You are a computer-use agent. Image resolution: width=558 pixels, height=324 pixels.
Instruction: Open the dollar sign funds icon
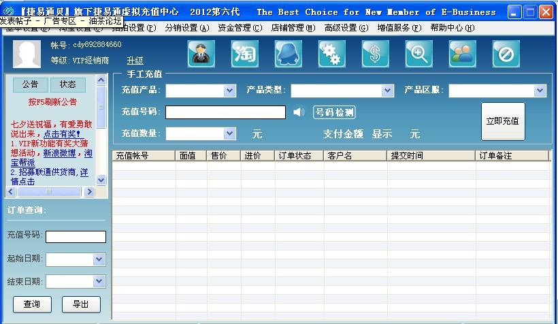click(x=376, y=54)
